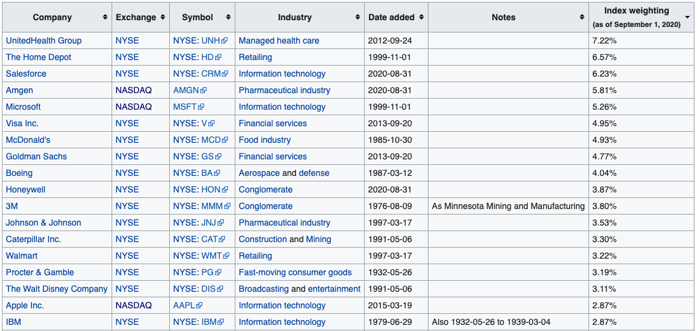Image resolution: width=700 pixels, height=331 pixels.
Task: Open Construction link in Caterpillar row
Action: 263,239
